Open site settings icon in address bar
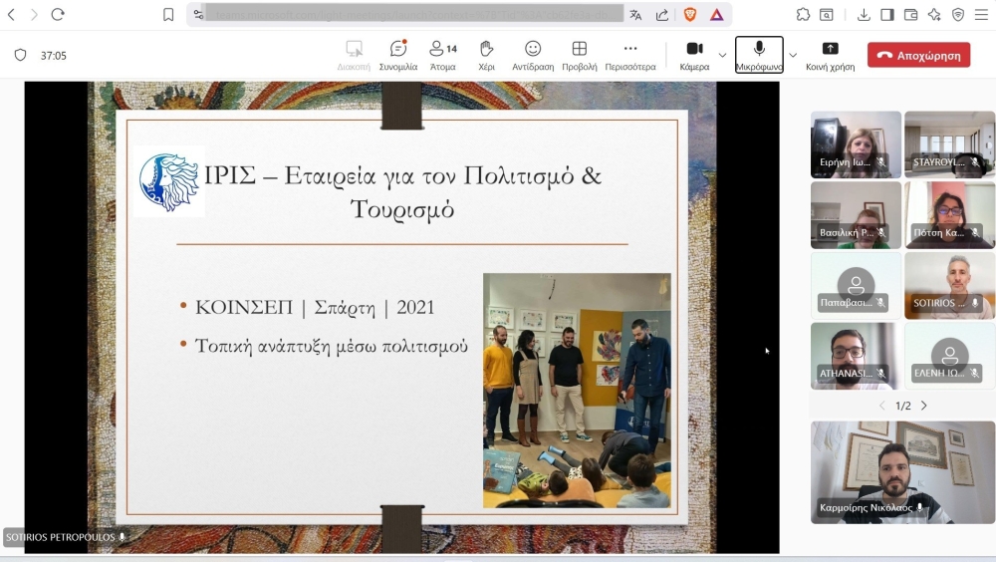The height and width of the screenshot is (562, 996). click(x=199, y=14)
